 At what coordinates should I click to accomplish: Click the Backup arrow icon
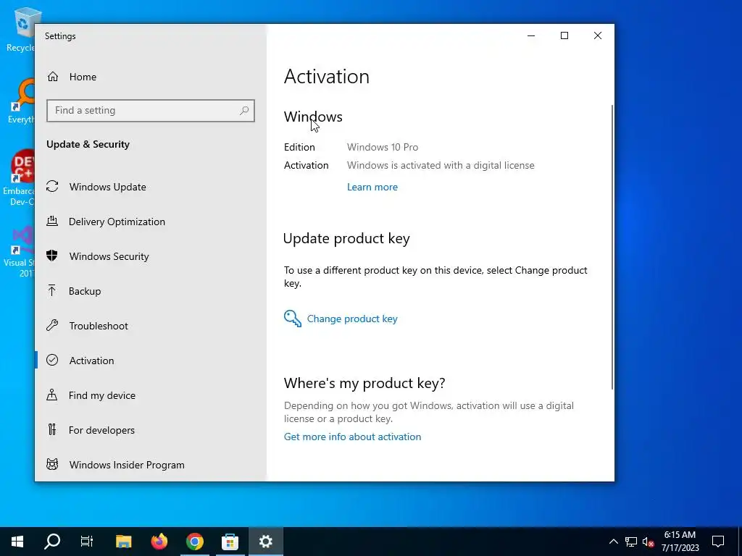[52, 291]
